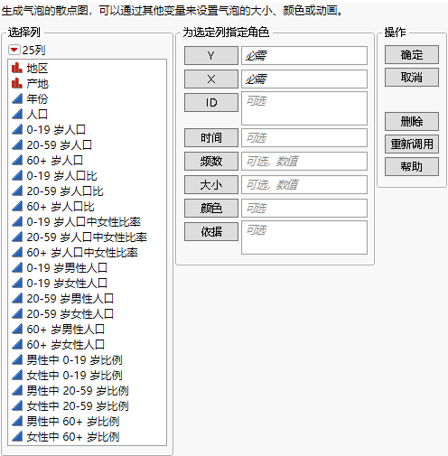This screenshot has width=448, height=456.
Task: Select 男性中 60+ 岁比例 column name
Action: click(x=73, y=421)
